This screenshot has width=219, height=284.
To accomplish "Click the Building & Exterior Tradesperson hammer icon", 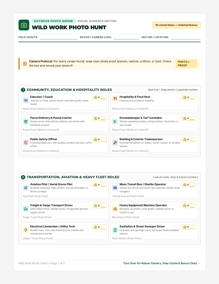I will pos(115,143).
